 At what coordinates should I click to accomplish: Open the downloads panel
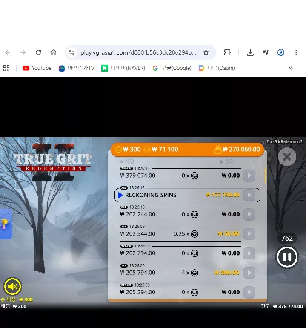coord(250,52)
